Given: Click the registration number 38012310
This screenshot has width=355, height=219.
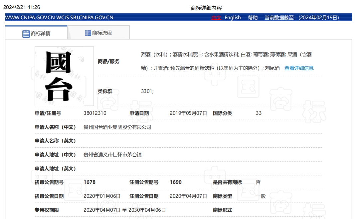Looking at the screenshot, I should (95, 113).
